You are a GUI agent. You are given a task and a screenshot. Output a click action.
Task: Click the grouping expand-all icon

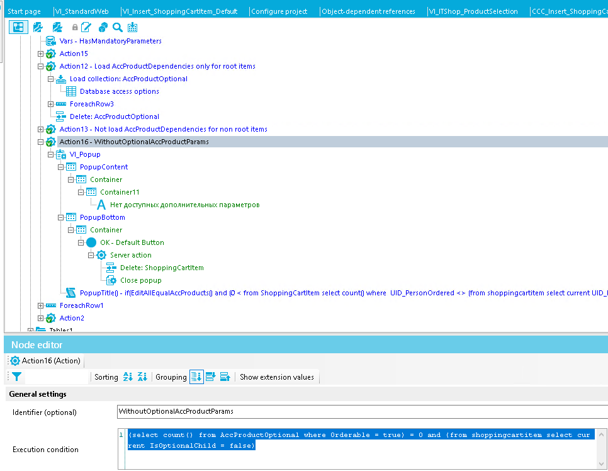pos(211,377)
